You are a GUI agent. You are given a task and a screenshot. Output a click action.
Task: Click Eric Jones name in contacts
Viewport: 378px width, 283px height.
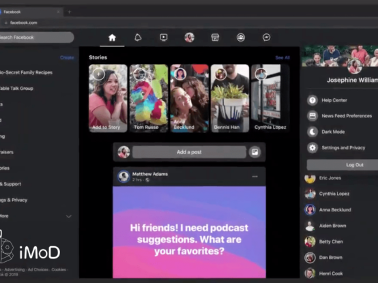(330, 178)
